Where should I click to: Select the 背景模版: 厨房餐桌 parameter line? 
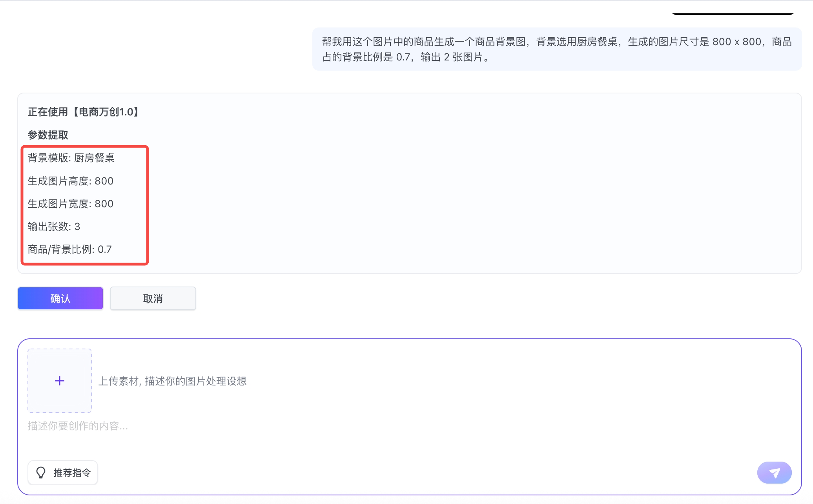pos(71,158)
